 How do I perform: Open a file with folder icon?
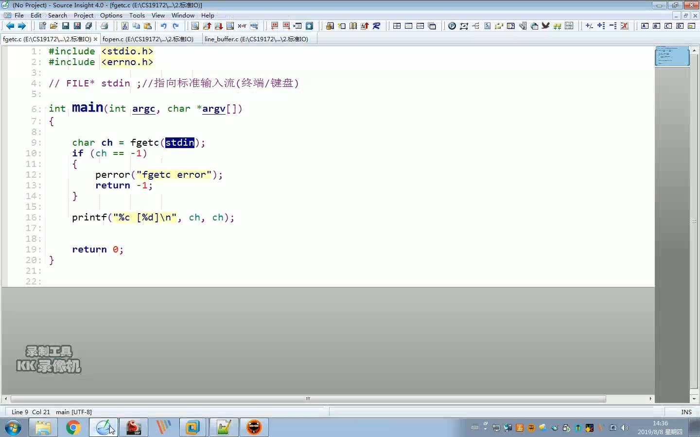[x=54, y=26]
